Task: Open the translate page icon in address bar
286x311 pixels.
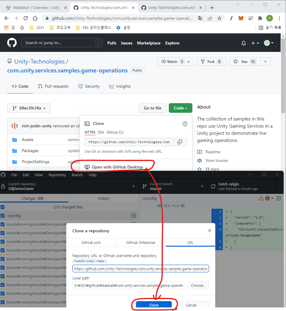Action: point(200,18)
